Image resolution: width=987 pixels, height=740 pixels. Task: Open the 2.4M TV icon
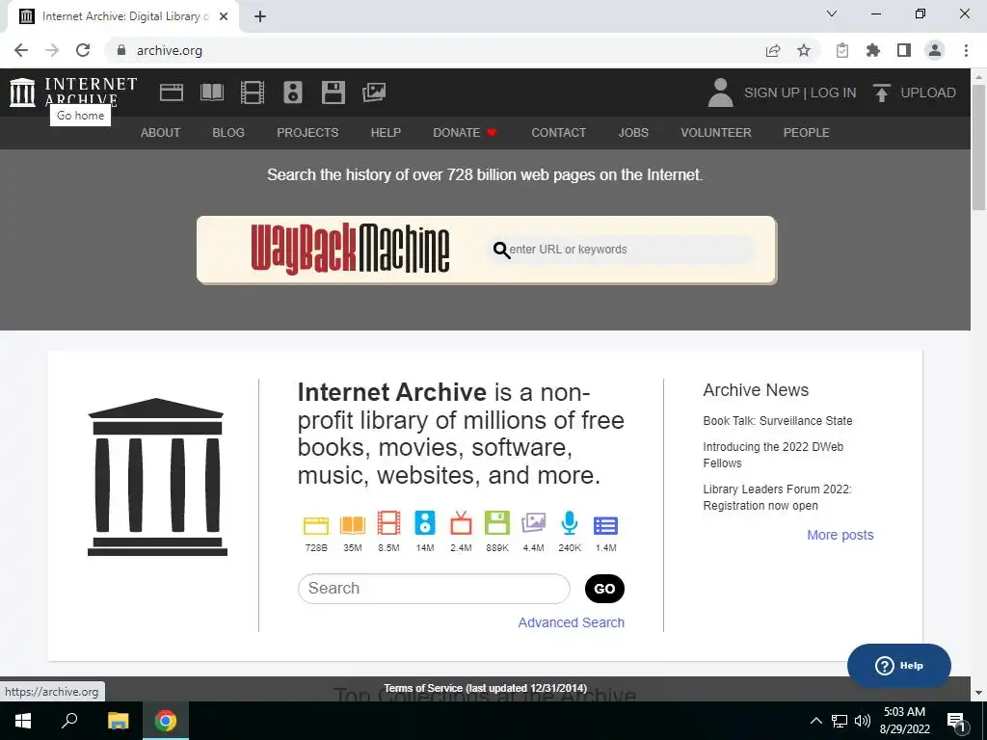[461, 523]
